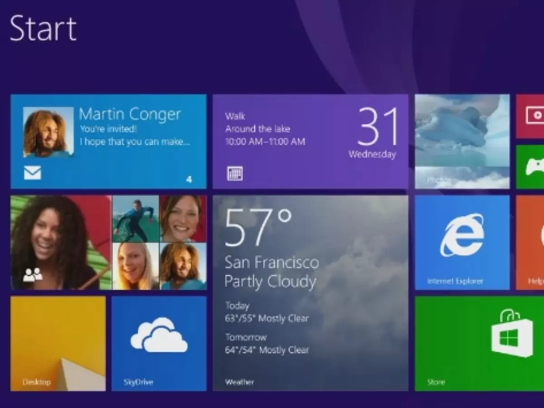
Task: Click the envelope icon inside the Mail tile
Action: pos(32,173)
